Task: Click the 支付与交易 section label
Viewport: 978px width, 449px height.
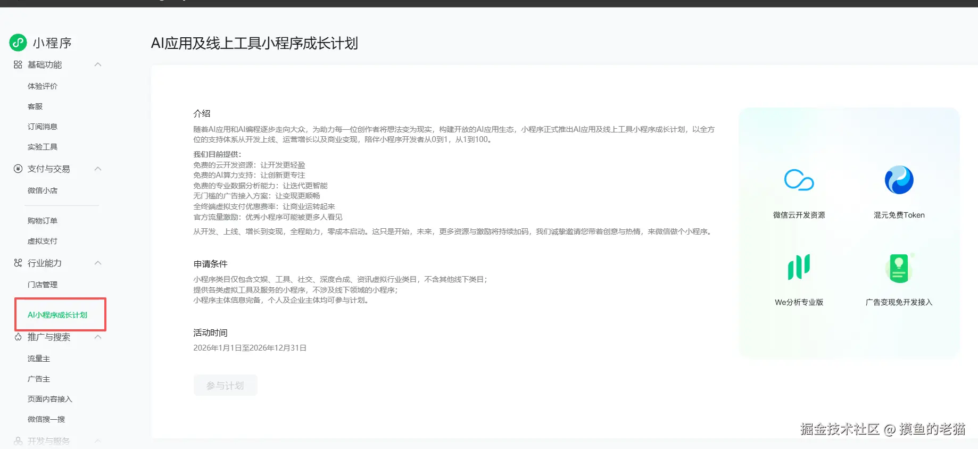Action: tap(49, 169)
